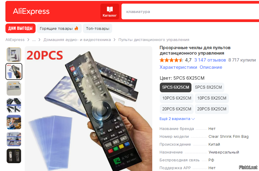Image resolution: width=259 pixels, height=171 pixels.
Task: Open the ДНИ ВЫГОДЫ tab
Action: click(21, 28)
